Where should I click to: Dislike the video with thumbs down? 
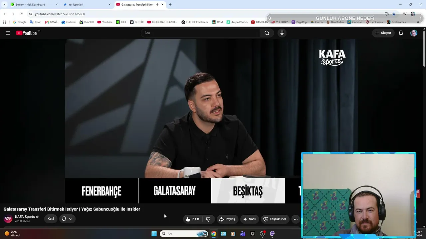tap(208, 219)
